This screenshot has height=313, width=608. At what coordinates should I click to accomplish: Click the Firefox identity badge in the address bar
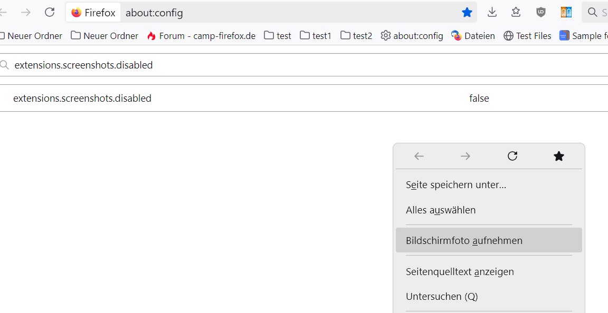click(x=93, y=12)
